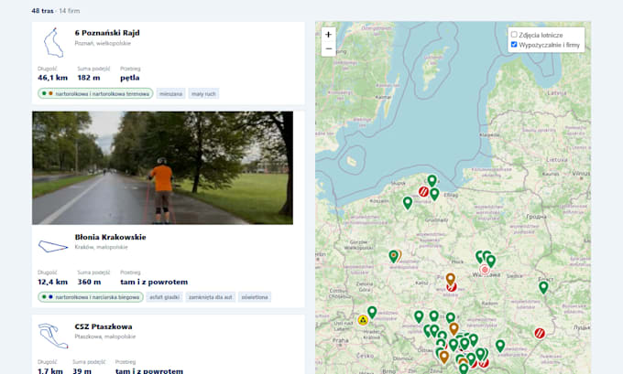
Task: Click the nartorolkowa i nartorolkowa terenowa tag
Action: (95, 93)
